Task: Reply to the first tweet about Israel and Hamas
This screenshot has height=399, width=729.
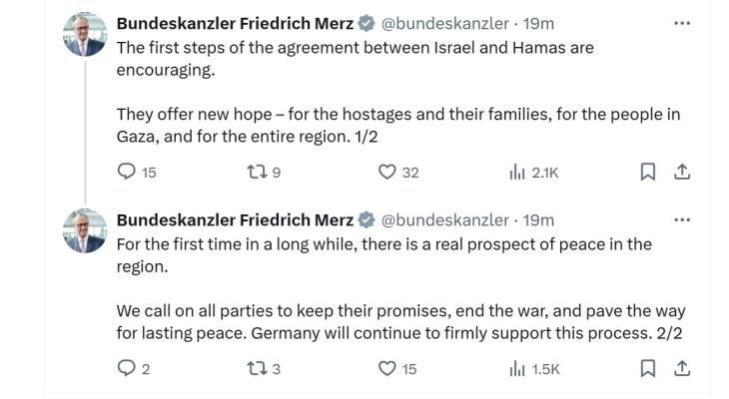Action: click(127, 173)
